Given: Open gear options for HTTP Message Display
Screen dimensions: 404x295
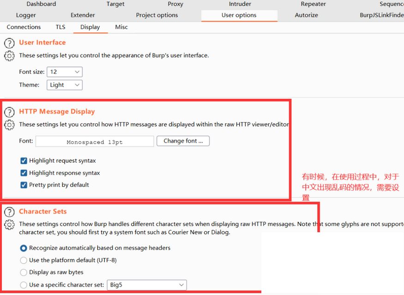Looking at the screenshot, I should 9,125.
